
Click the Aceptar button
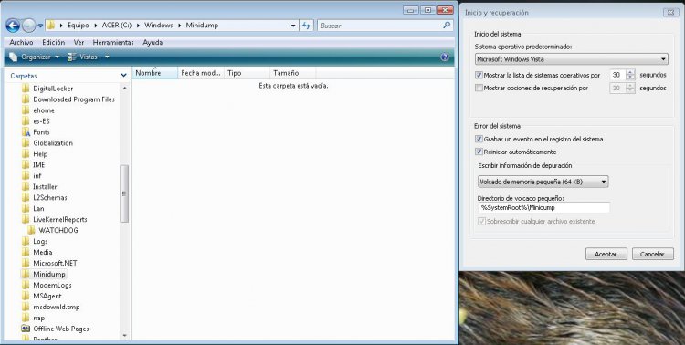[606, 254]
